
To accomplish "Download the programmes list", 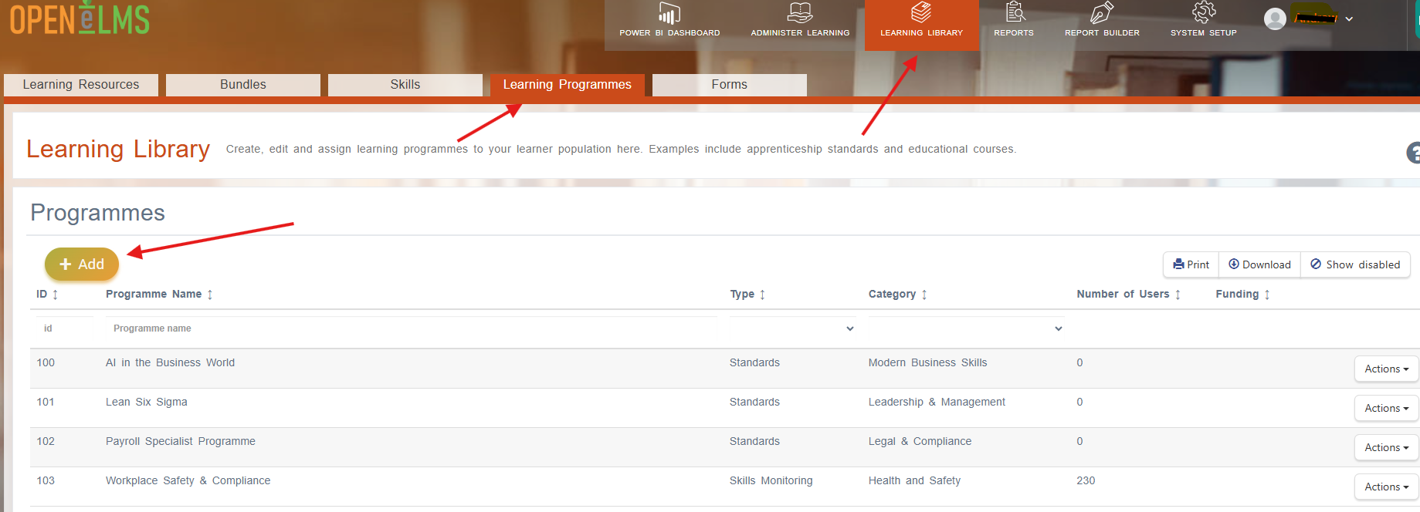I will coord(1259,264).
